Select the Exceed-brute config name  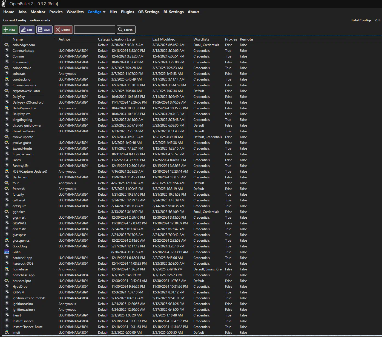point(22,148)
